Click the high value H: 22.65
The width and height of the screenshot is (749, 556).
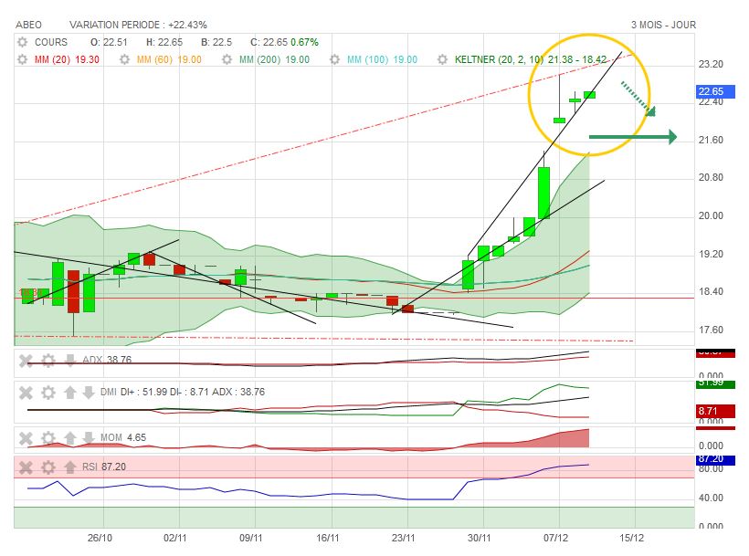pyautogui.click(x=164, y=42)
